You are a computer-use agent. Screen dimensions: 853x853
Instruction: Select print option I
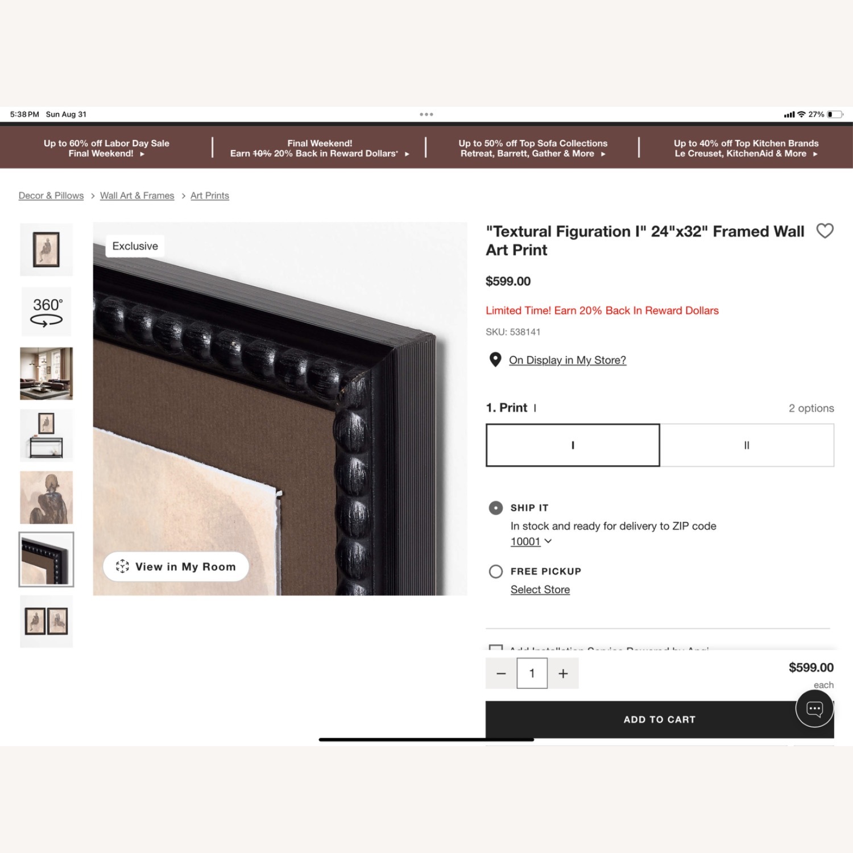click(x=573, y=445)
